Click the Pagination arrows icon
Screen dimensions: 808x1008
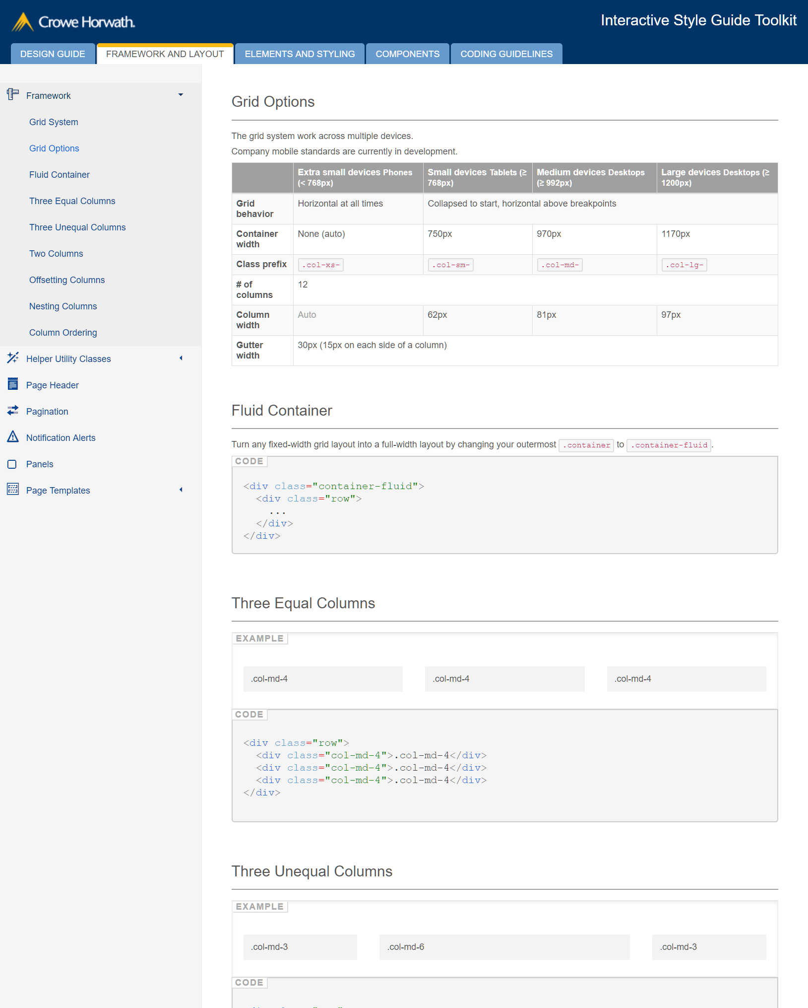point(13,411)
